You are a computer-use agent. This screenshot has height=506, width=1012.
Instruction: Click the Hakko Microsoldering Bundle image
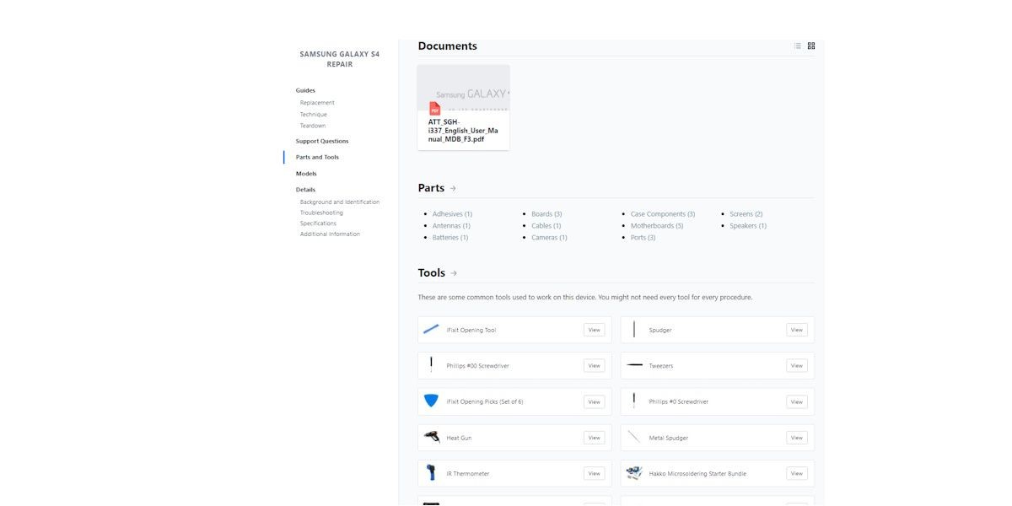(x=634, y=473)
